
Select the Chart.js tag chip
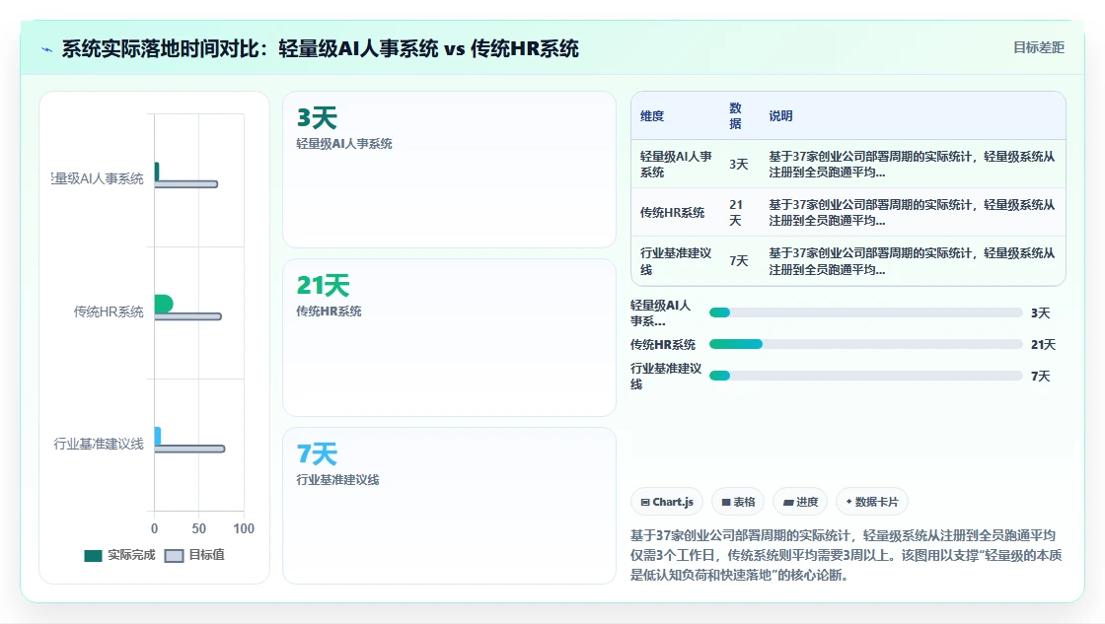click(667, 502)
